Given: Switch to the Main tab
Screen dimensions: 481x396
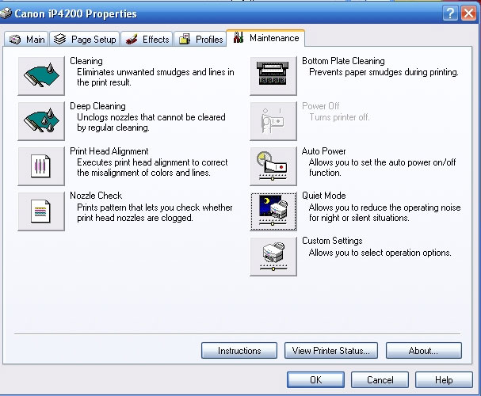Looking at the screenshot, I should (26, 40).
